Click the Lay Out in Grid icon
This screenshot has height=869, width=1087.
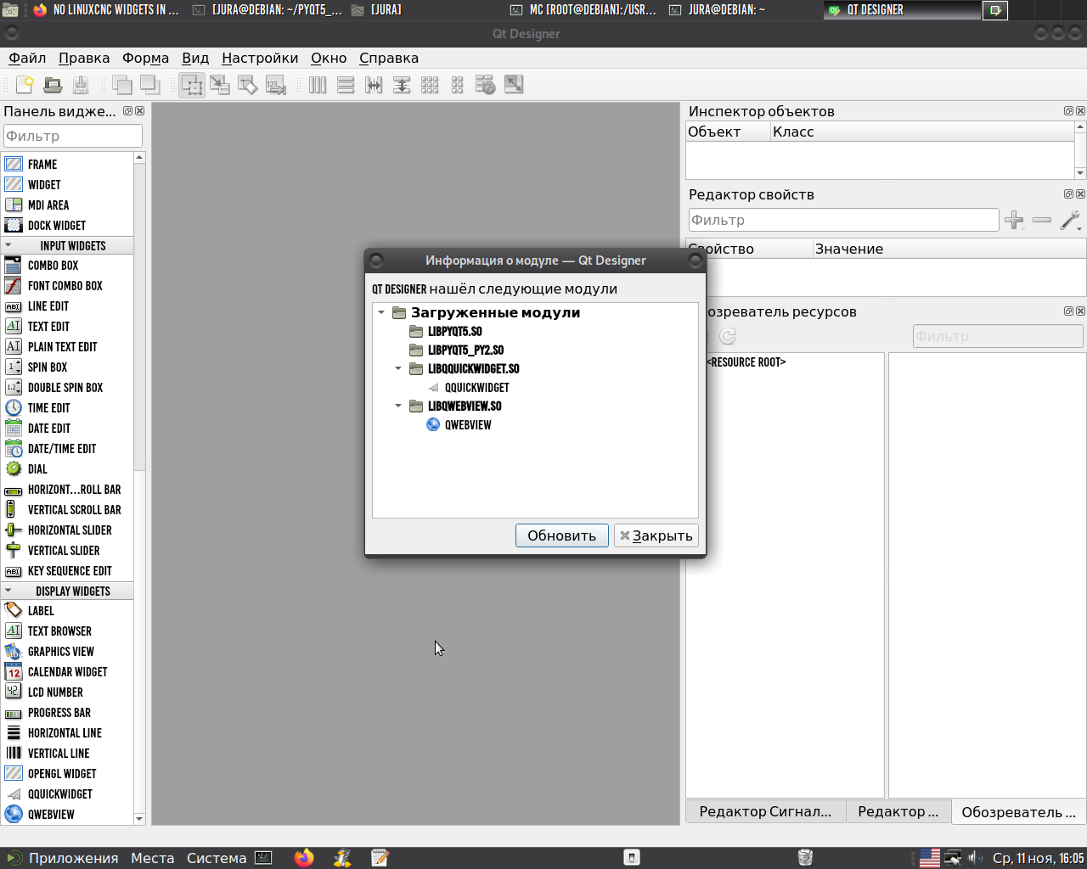coord(430,85)
